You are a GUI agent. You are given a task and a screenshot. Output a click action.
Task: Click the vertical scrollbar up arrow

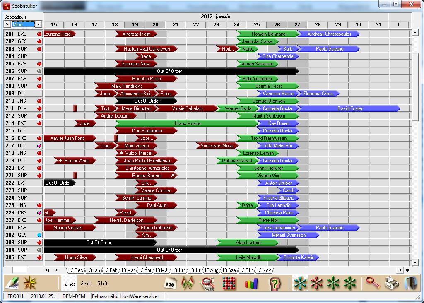click(415, 33)
